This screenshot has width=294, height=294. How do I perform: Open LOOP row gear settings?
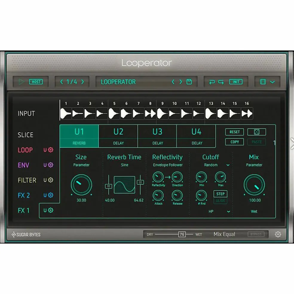coord(50,150)
